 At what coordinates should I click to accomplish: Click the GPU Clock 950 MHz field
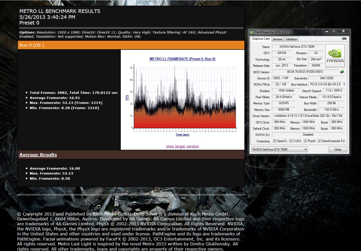click(x=280, y=122)
